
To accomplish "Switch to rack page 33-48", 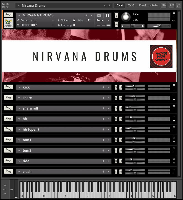I will [142, 6].
